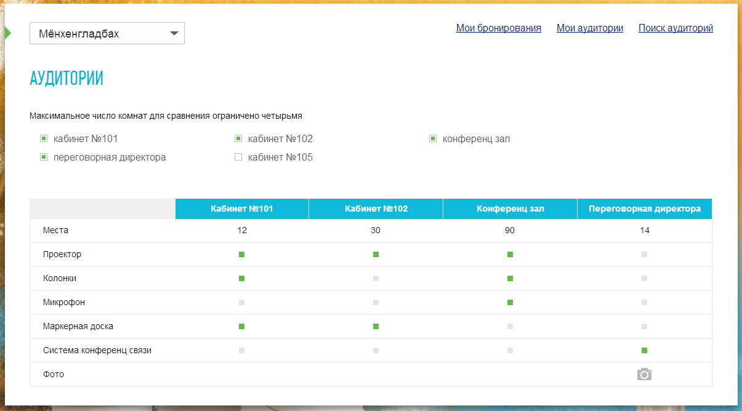Image resolution: width=742 pixels, height=411 pixels.
Task: Click the Проектор row label
Action: click(x=62, y=254)
